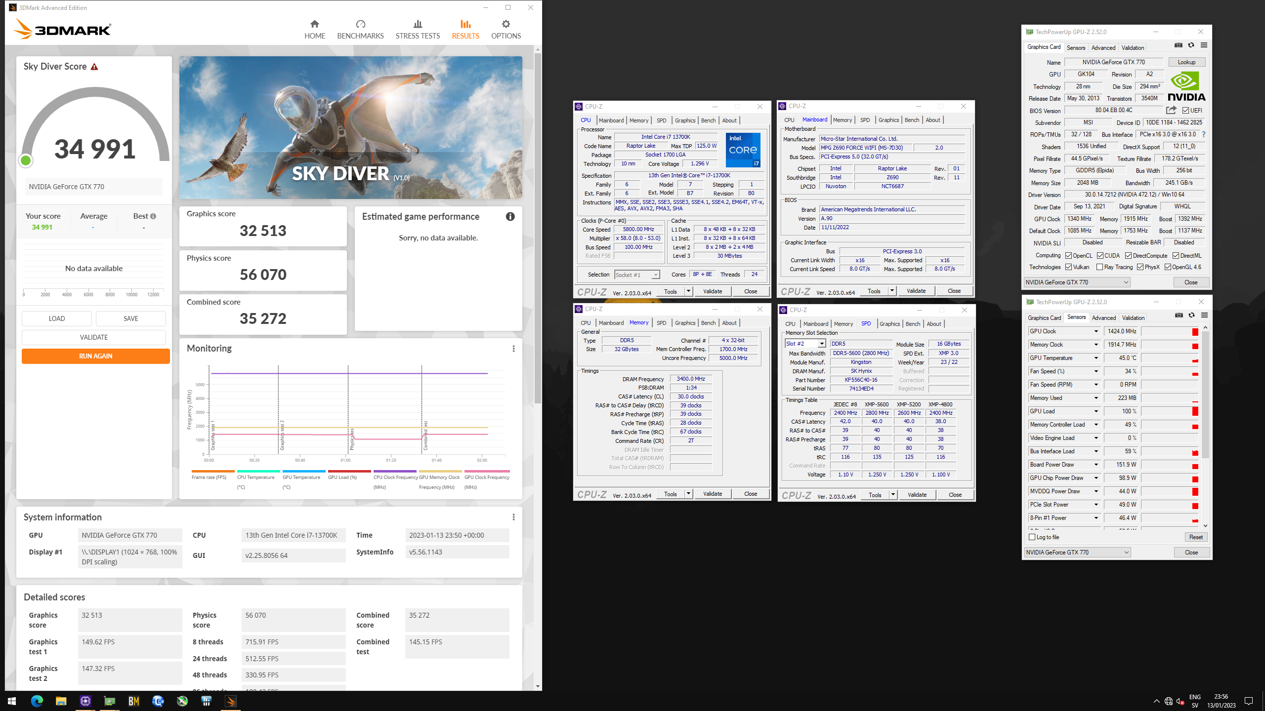Open the HOME page in 3DMark
Viewport: 1265px width, 711px height.
(x=314, y=30)
